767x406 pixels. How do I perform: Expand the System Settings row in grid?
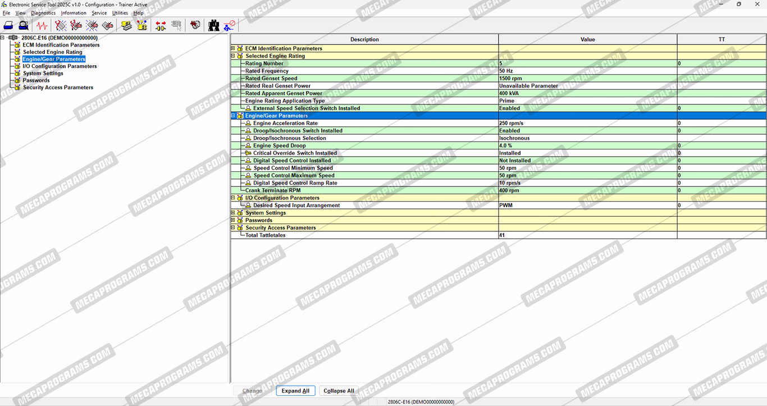(x=233, y=213)
